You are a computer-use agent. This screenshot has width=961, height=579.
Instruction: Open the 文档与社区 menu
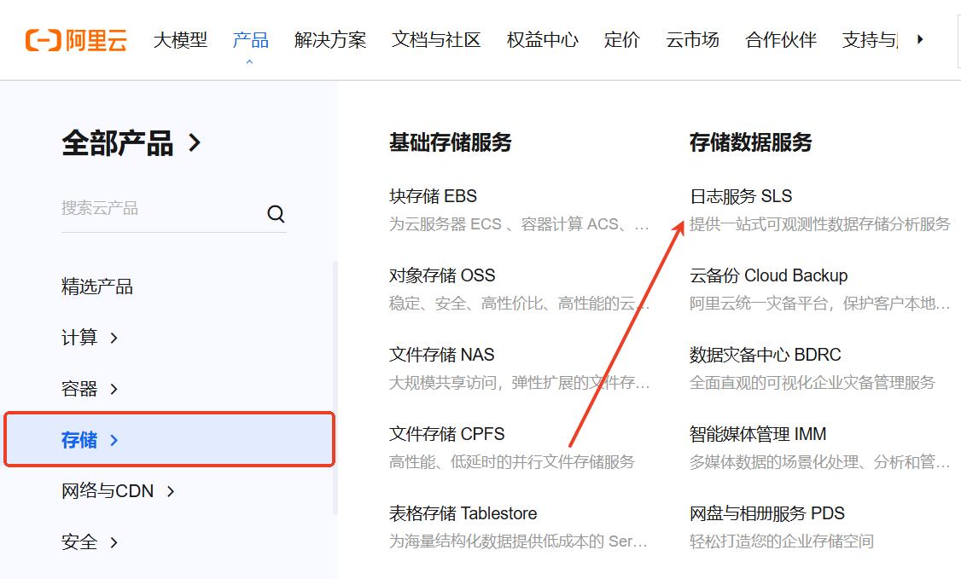point(435,39)
